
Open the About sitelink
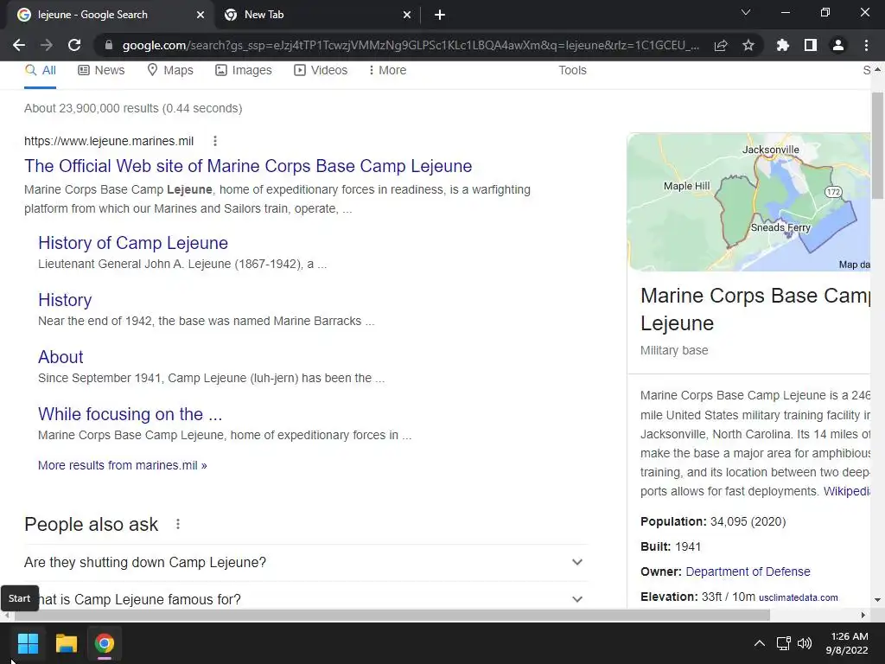(x=60, y=357)
